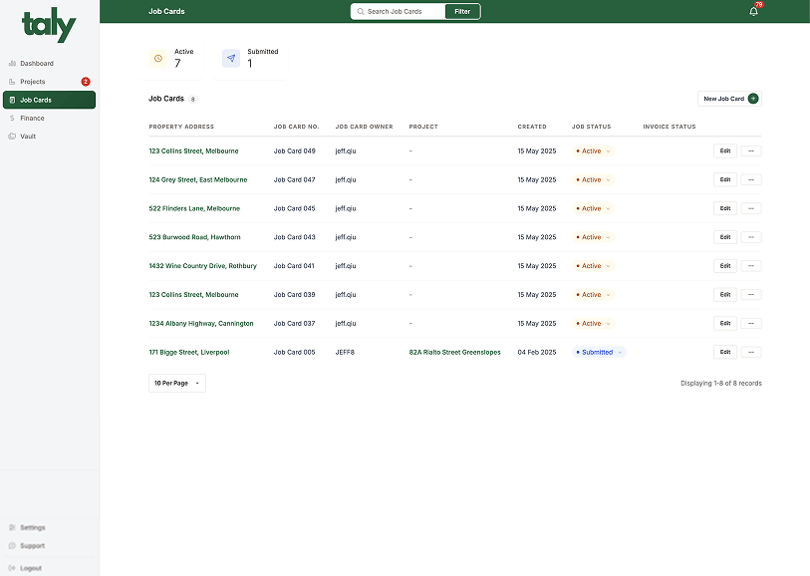The height and width of the screenshot is (576, 810).
Task: Open more options for Job Card 045
Action: pyautogui.click(x=750, y=208)
